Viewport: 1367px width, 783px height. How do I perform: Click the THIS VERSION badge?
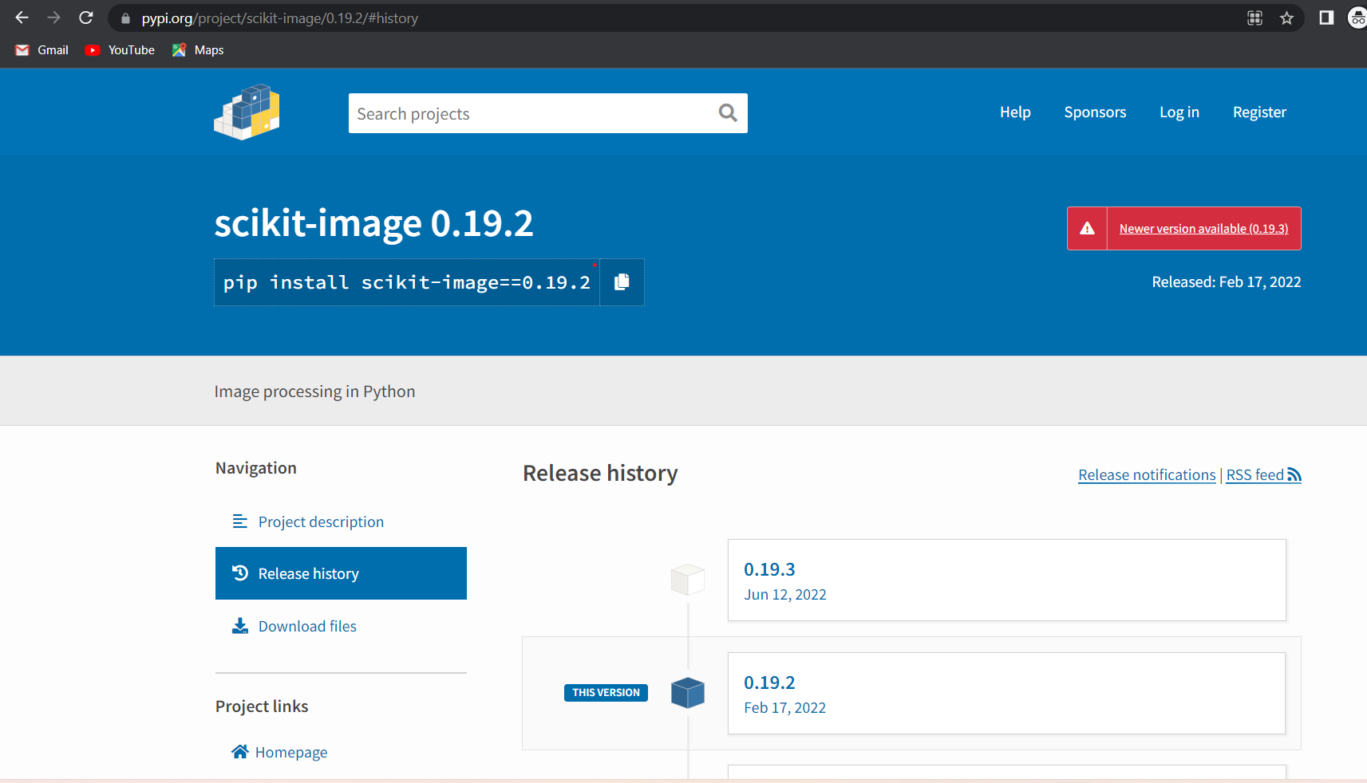(606, 693)
